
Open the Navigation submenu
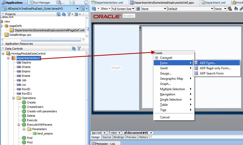click(174, 94)
